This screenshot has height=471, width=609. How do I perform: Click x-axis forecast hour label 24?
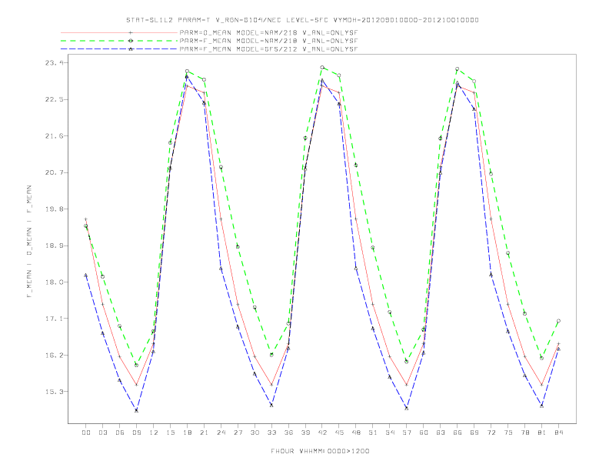pyautogui.click(x=221, y=433)
